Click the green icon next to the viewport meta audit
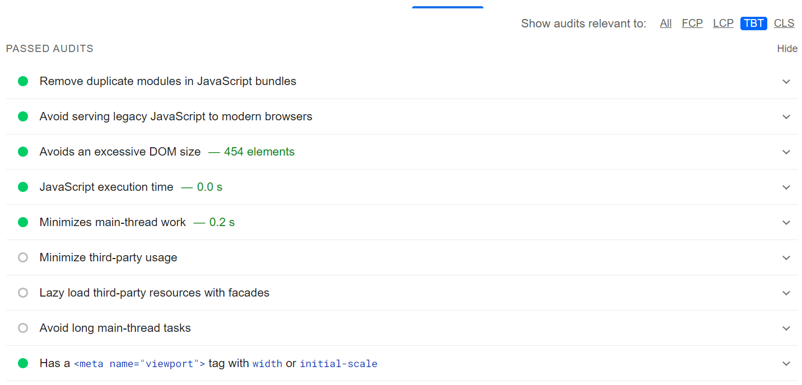802x385 pixels. [x=23, y=363]
